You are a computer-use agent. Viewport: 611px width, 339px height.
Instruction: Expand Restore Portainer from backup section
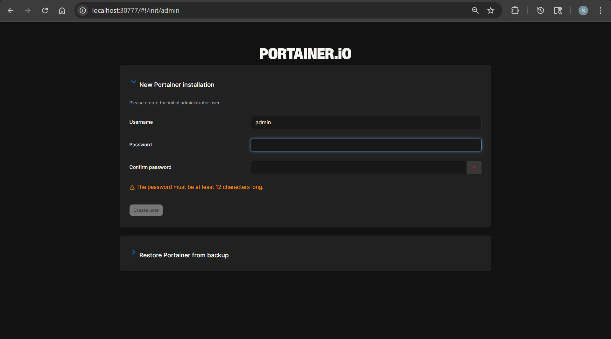(134, 253)
